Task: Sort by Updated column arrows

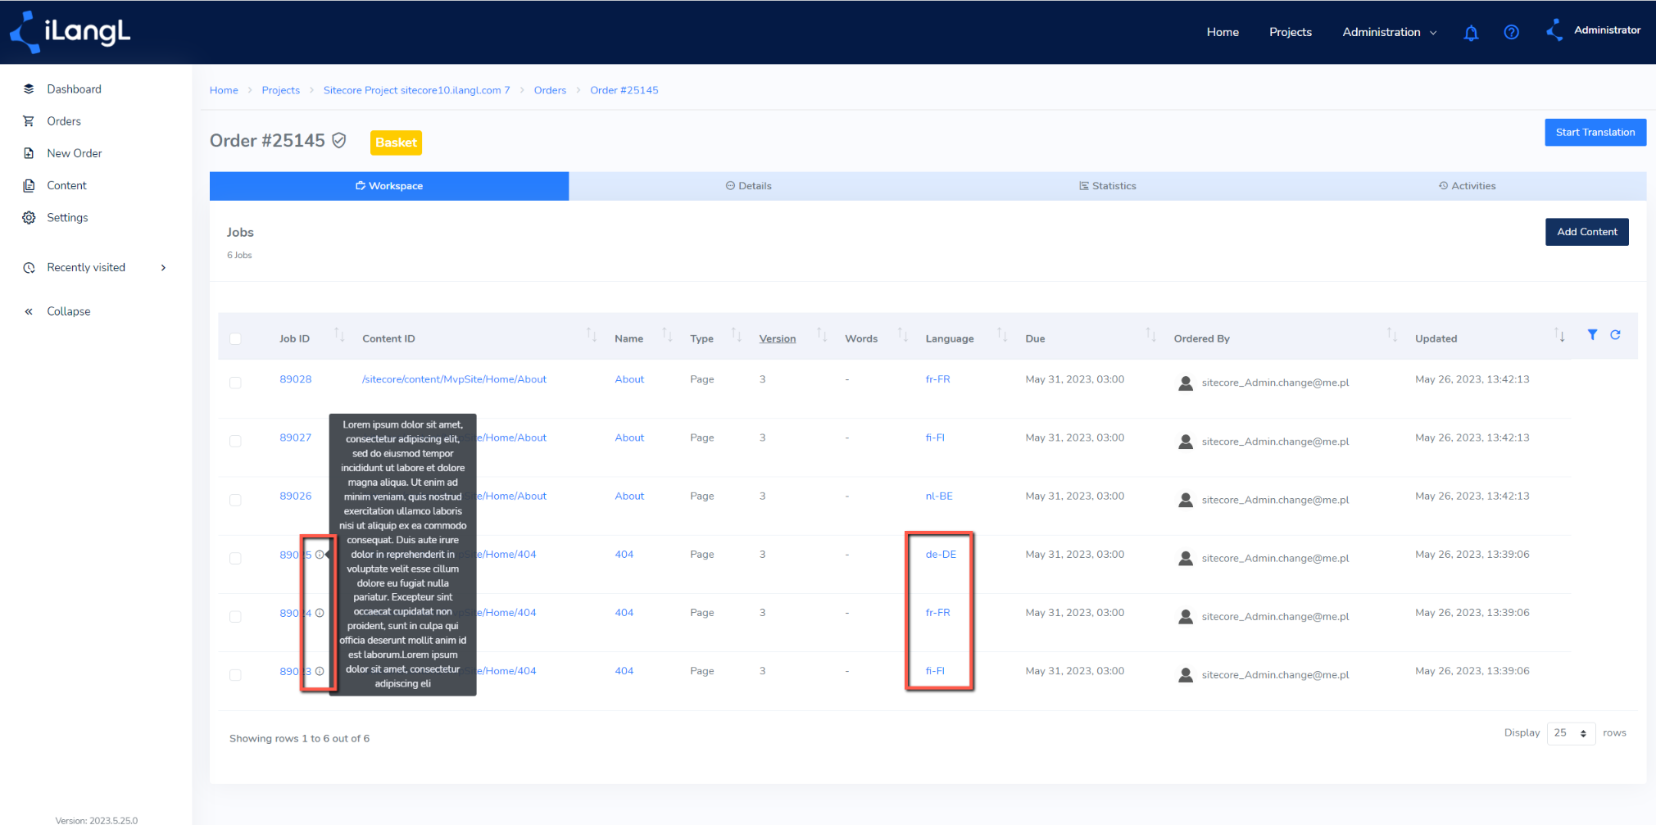Action: coord(1559,334)
